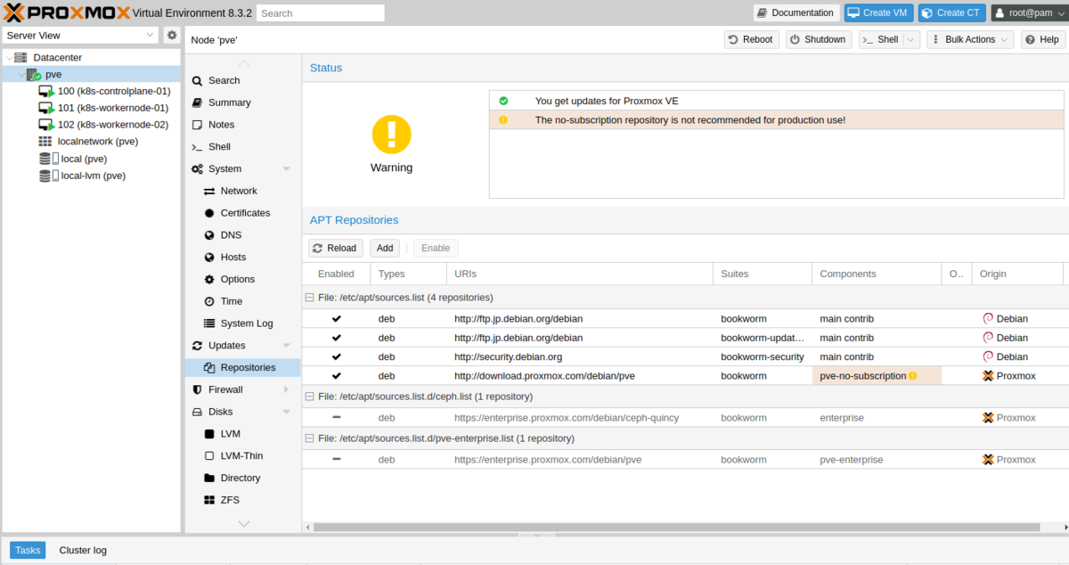Select VM 102 k8s-workernode-02 monitor icon
Viewport: 1069px width, 565px height.
46,126
